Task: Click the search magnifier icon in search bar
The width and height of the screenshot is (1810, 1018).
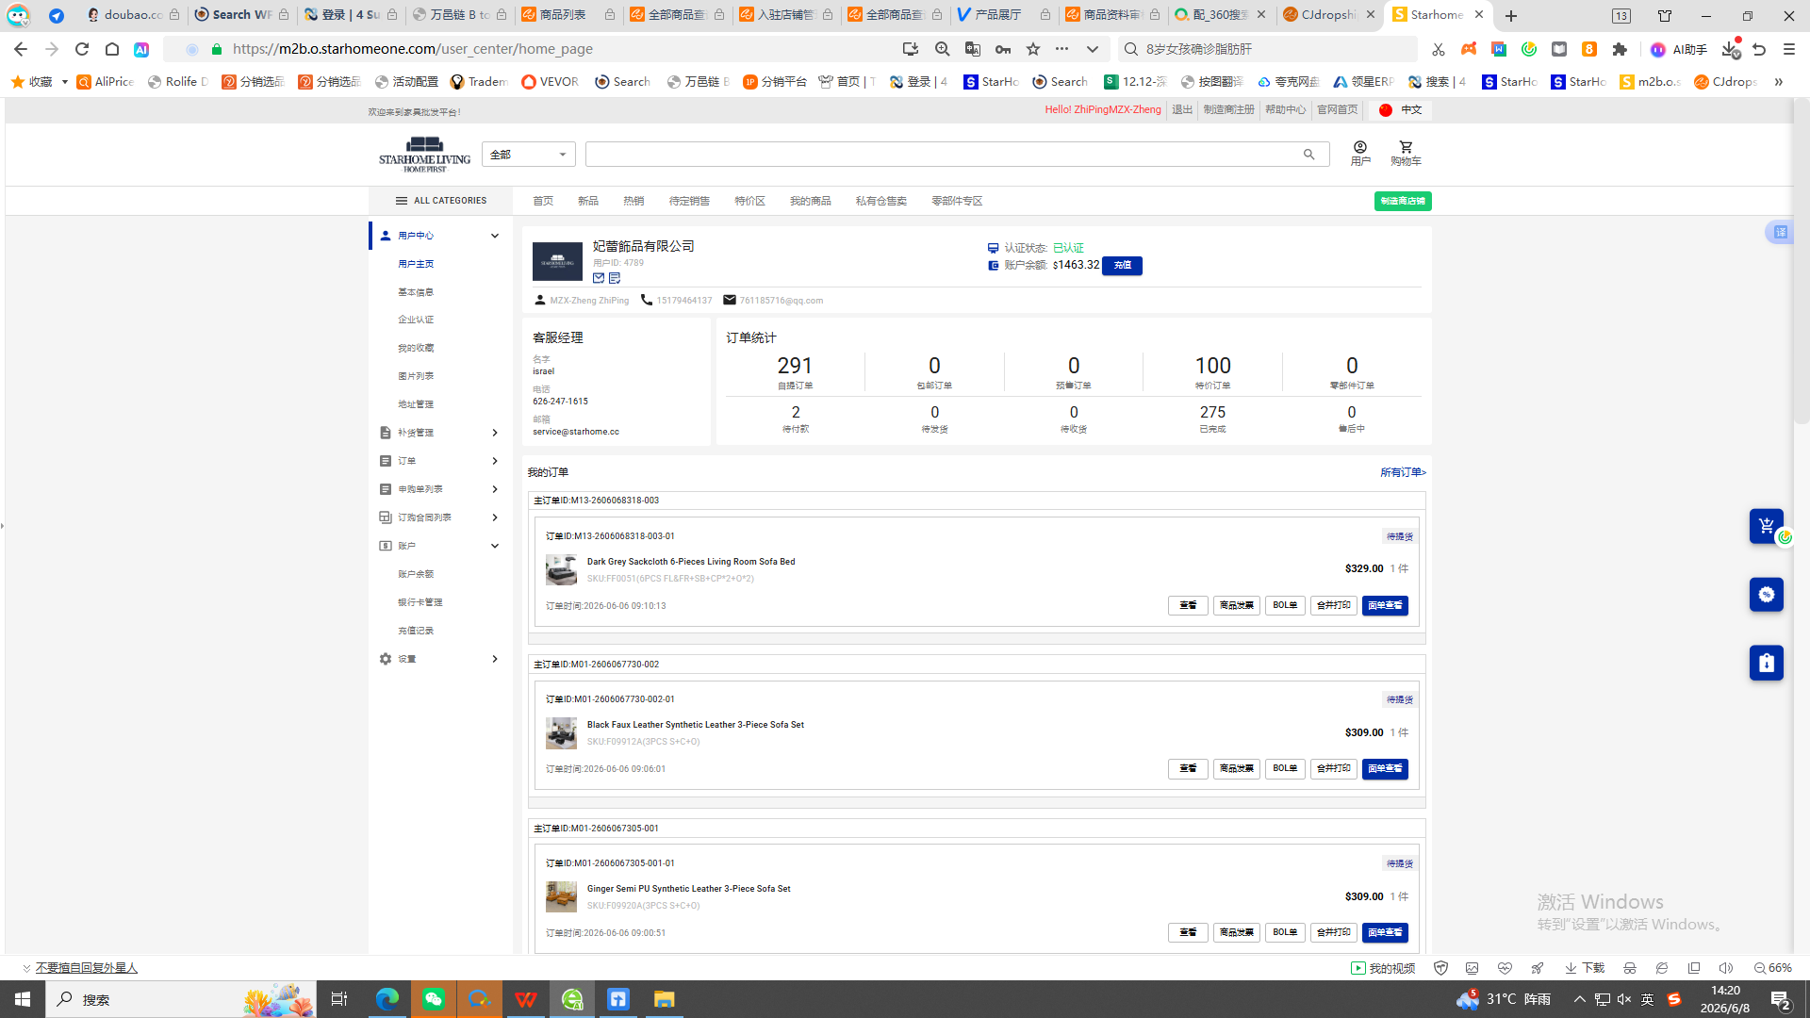Action: [1308, 155]
